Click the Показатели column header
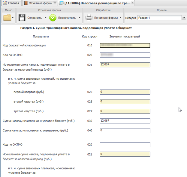Image resolution: width=187 pixels, height=177 pixels. (41, 37)
